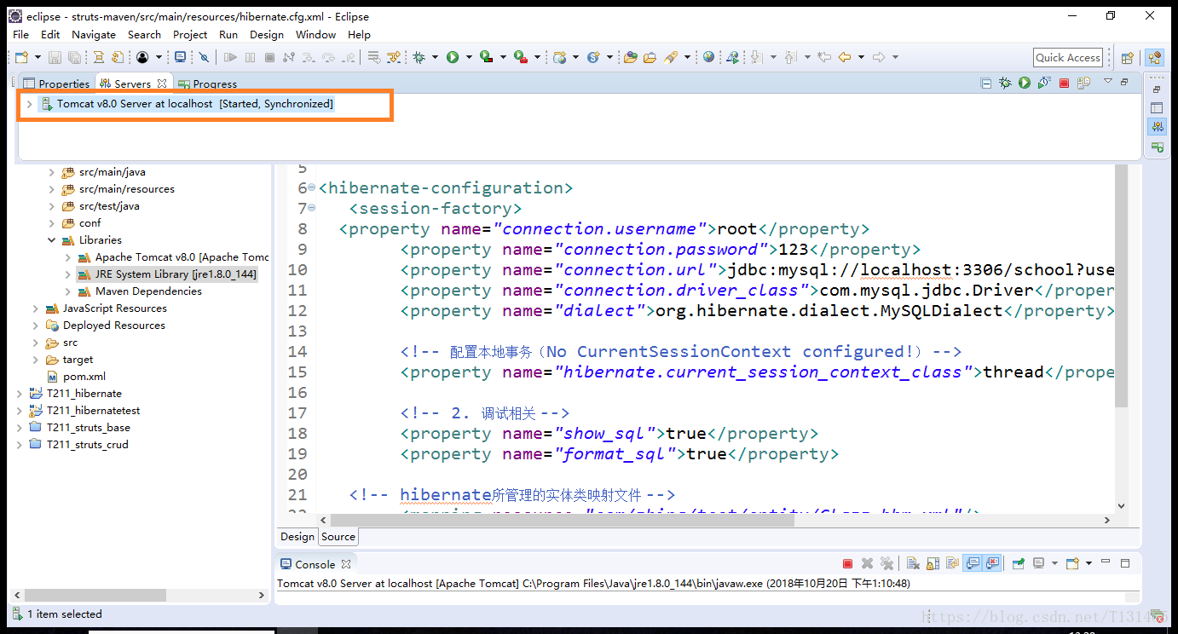Select JRE System Library entry

click(167, 274)
